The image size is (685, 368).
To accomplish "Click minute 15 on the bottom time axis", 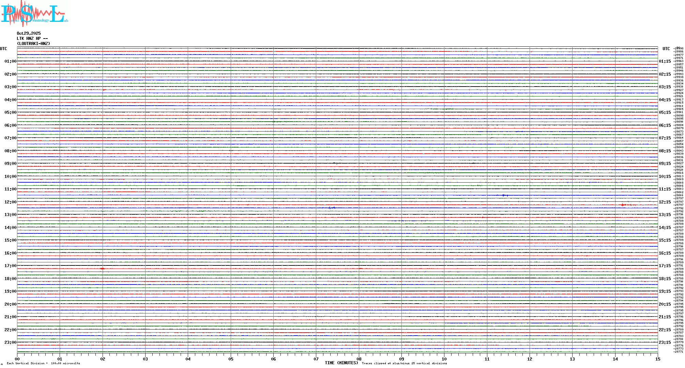I will [x=658, y=359].
